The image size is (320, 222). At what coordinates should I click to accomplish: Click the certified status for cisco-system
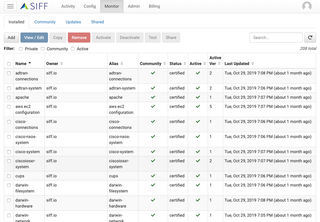pyautogui.click(x=177, y=152)
